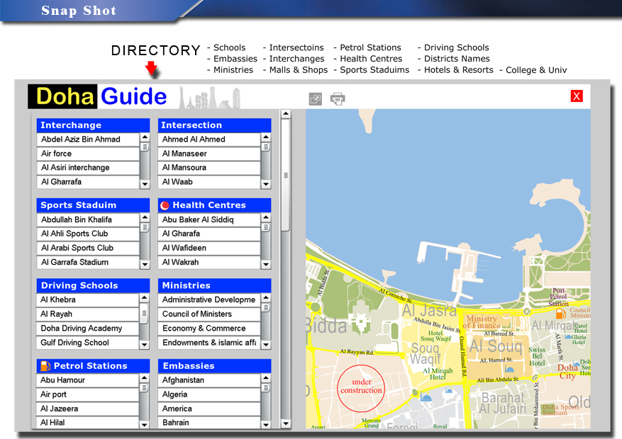This screenshot has width=622, height=439.
Task: Select Al Gharafa health centre
Action: point(209,234)
